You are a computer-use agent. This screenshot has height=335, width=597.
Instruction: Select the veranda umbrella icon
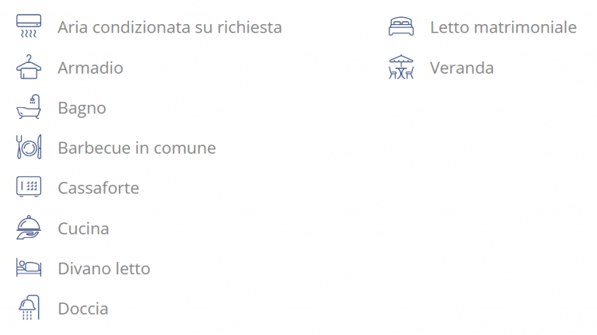(x=401, y=68)
